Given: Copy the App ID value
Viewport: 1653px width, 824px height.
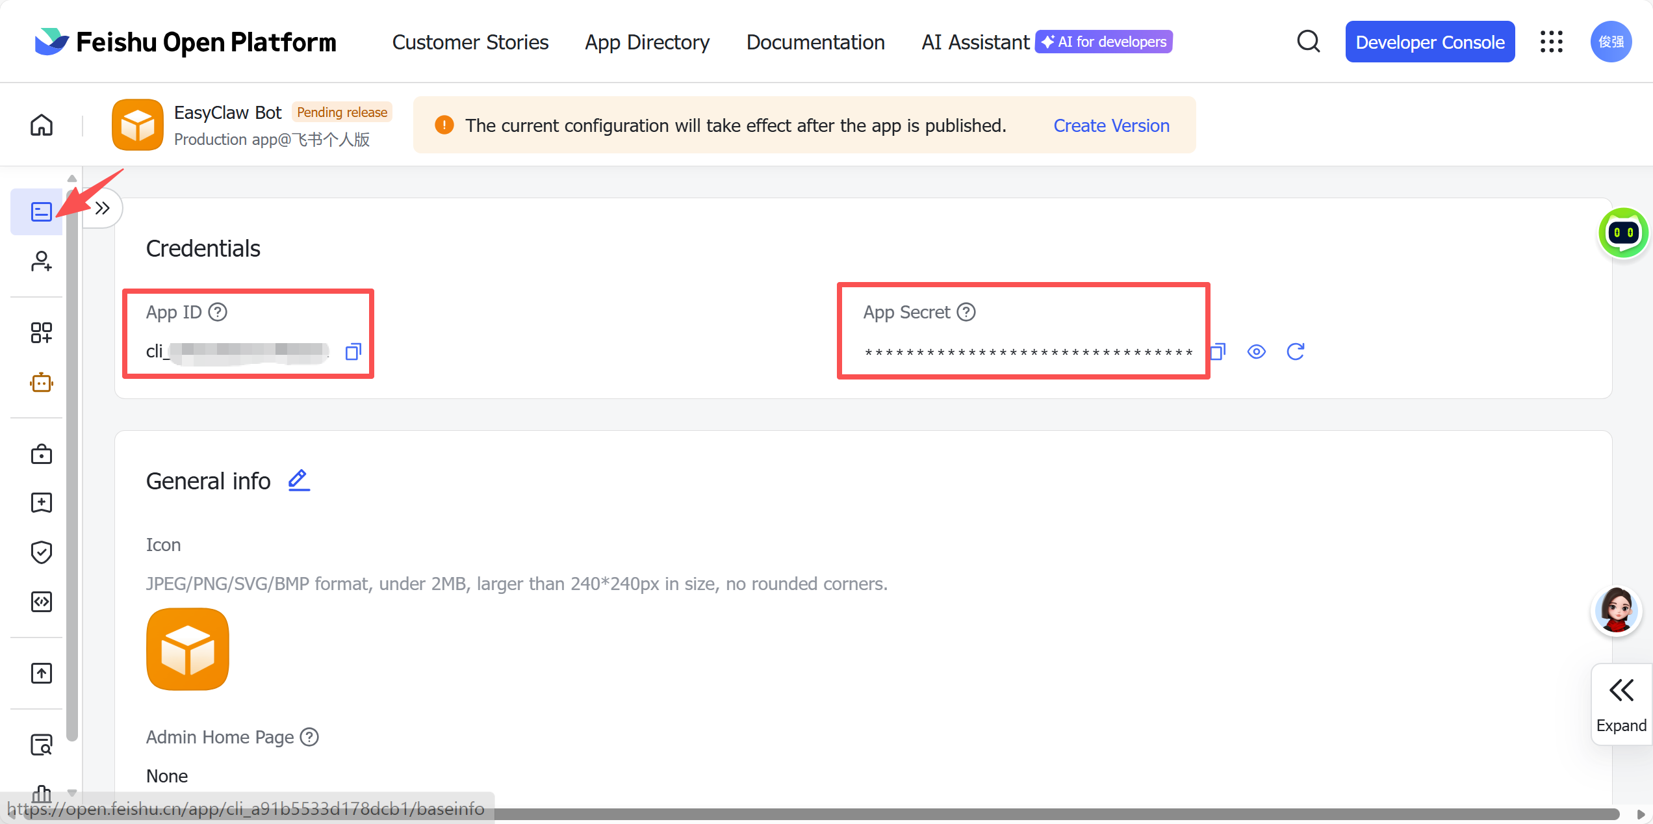Looking at the screenshot, I should [x=353, y=352].
